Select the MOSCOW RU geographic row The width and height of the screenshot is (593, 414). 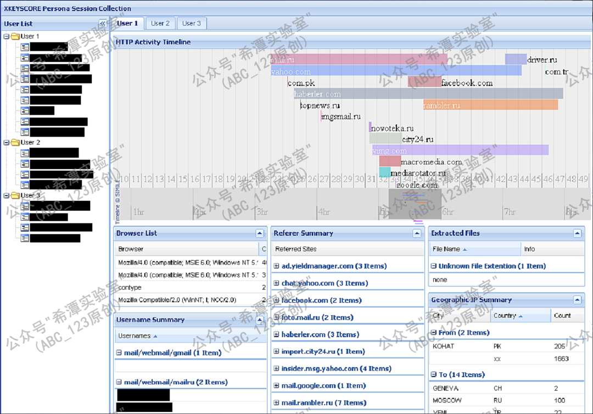point(506,400)
